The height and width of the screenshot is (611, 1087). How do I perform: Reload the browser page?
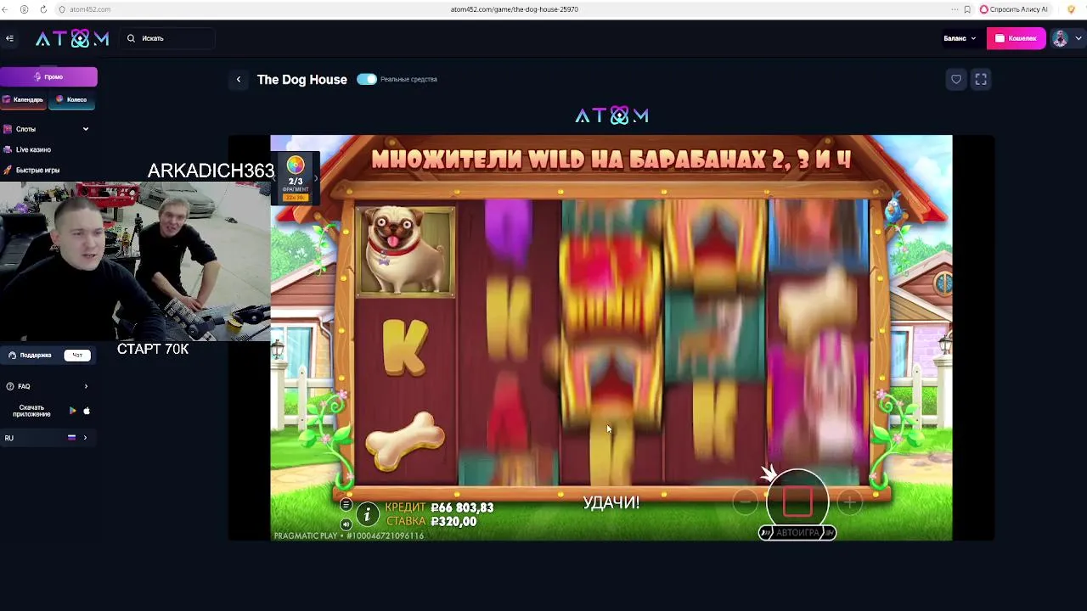(43, 9)
